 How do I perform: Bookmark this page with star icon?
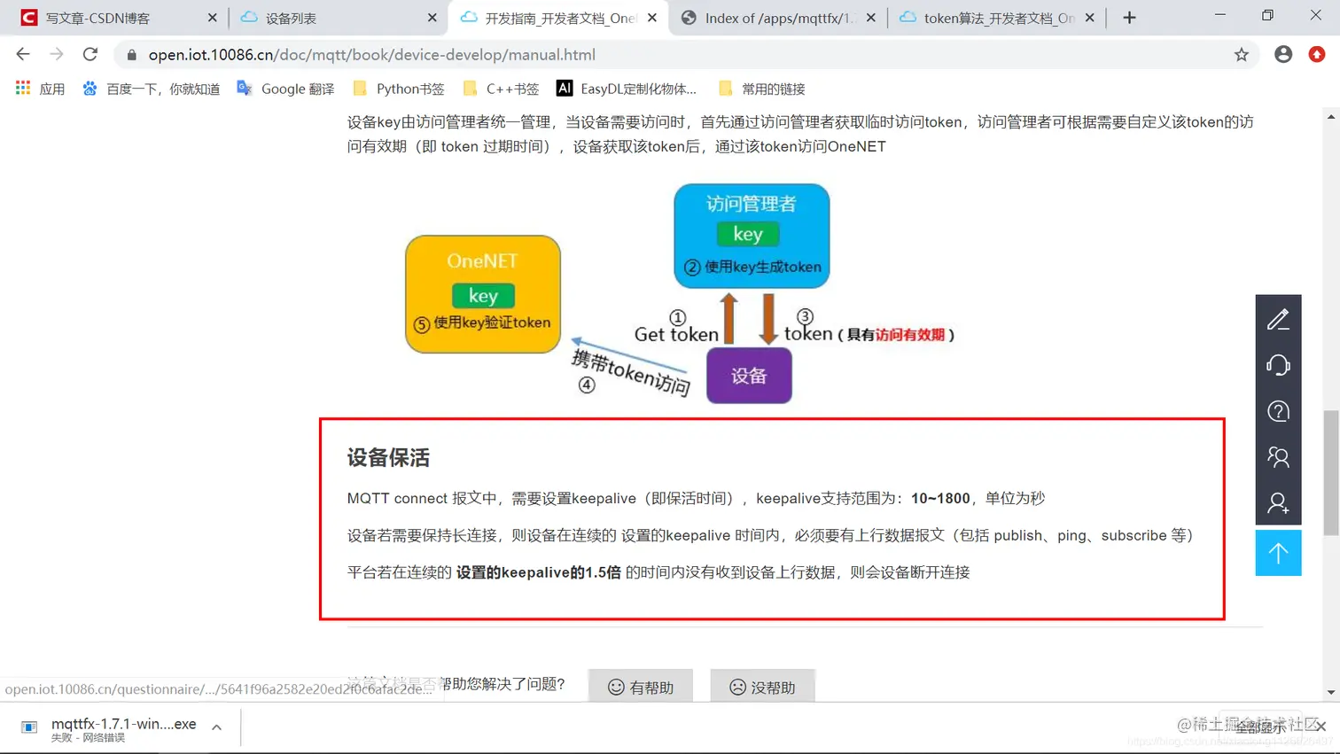1241,55
